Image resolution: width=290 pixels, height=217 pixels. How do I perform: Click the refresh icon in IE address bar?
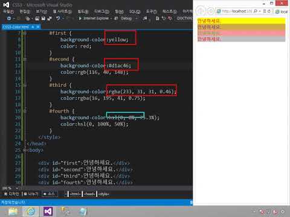coord(269,11)
